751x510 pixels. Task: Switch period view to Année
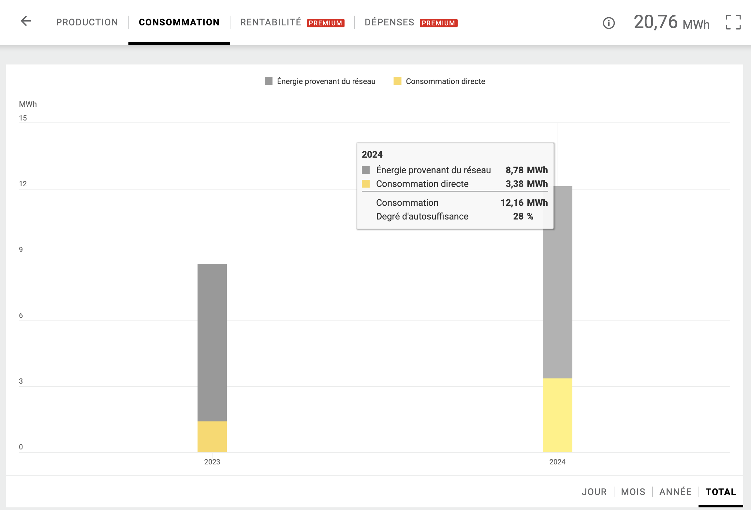coord(675,492)
